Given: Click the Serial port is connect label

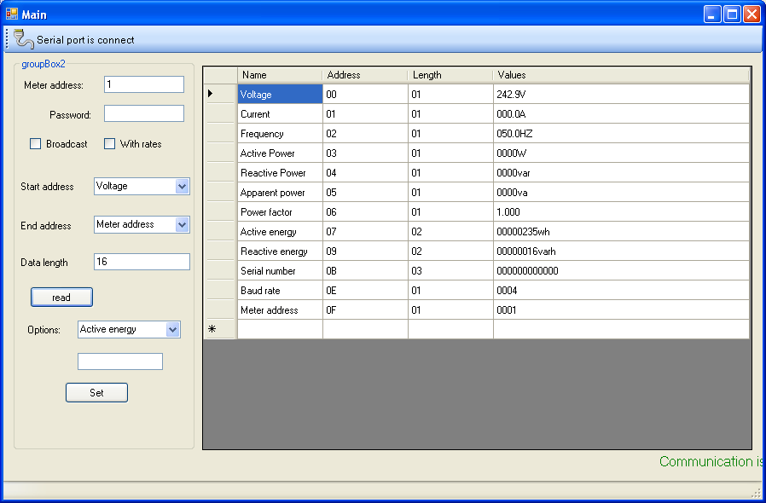Looking at the screenshot, I should pos(85,40).
